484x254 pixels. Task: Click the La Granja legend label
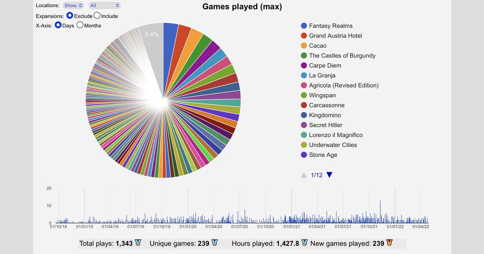coord(322,75)
